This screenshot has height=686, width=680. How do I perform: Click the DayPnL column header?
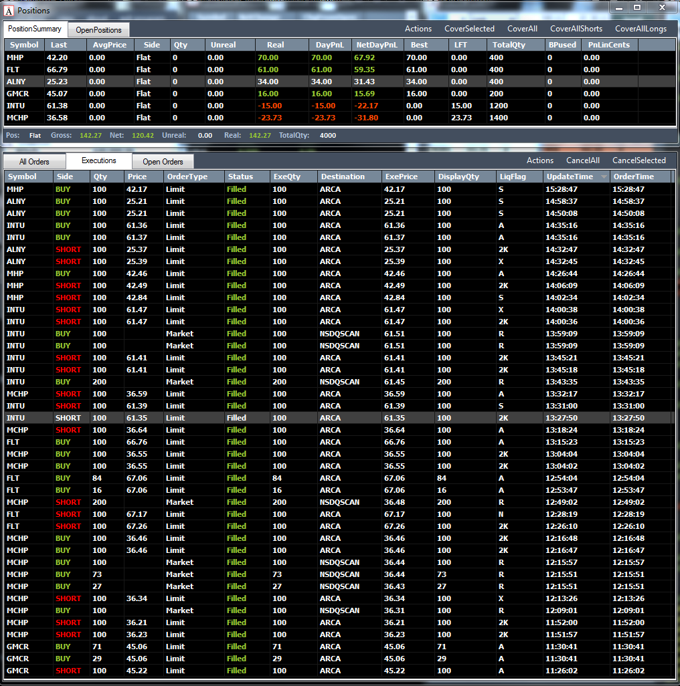click(330, 45)
